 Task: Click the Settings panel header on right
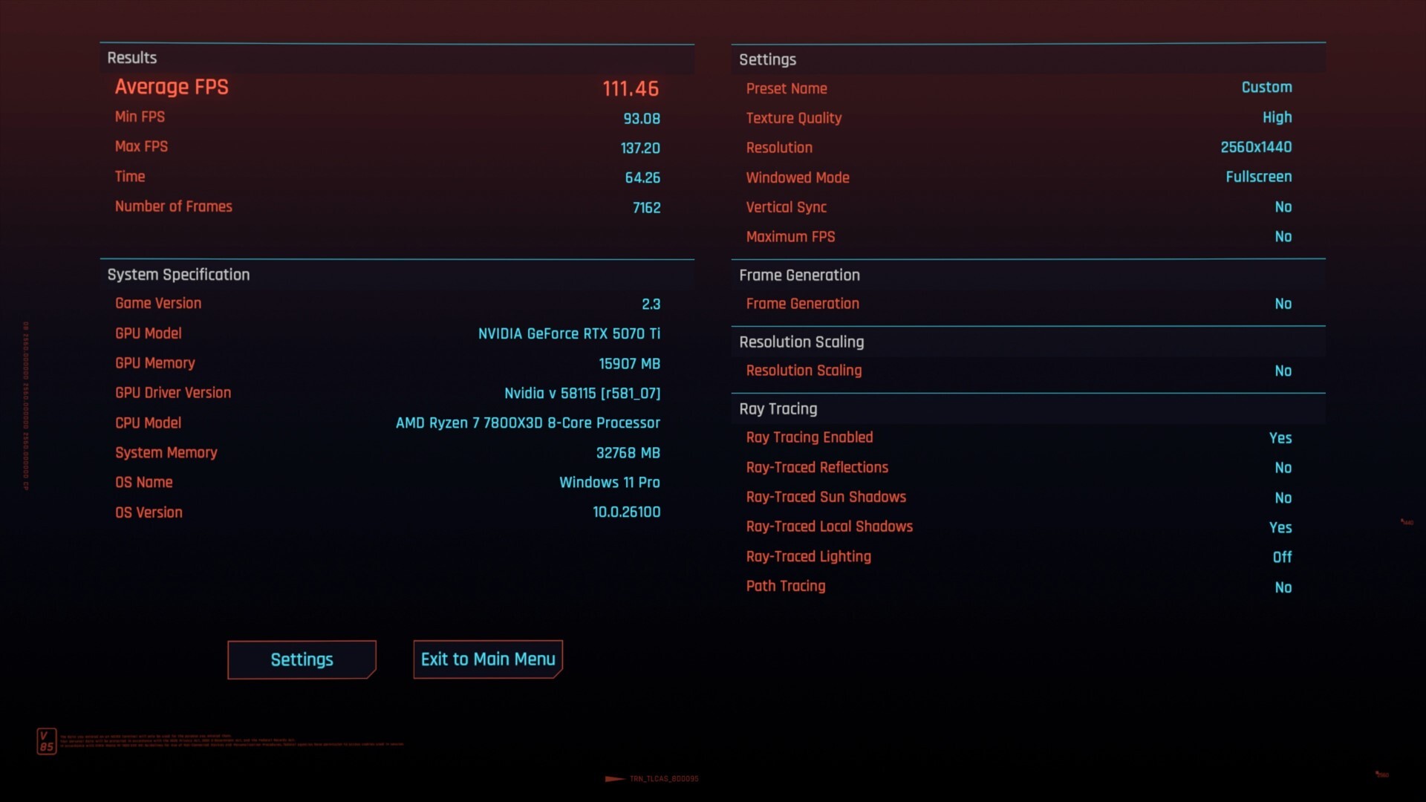pos(767,59)
